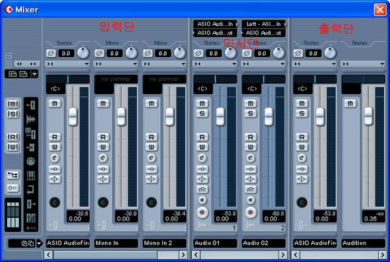Toggle input phase on Mono In 2
390x262 pixels.
[148, 53]
